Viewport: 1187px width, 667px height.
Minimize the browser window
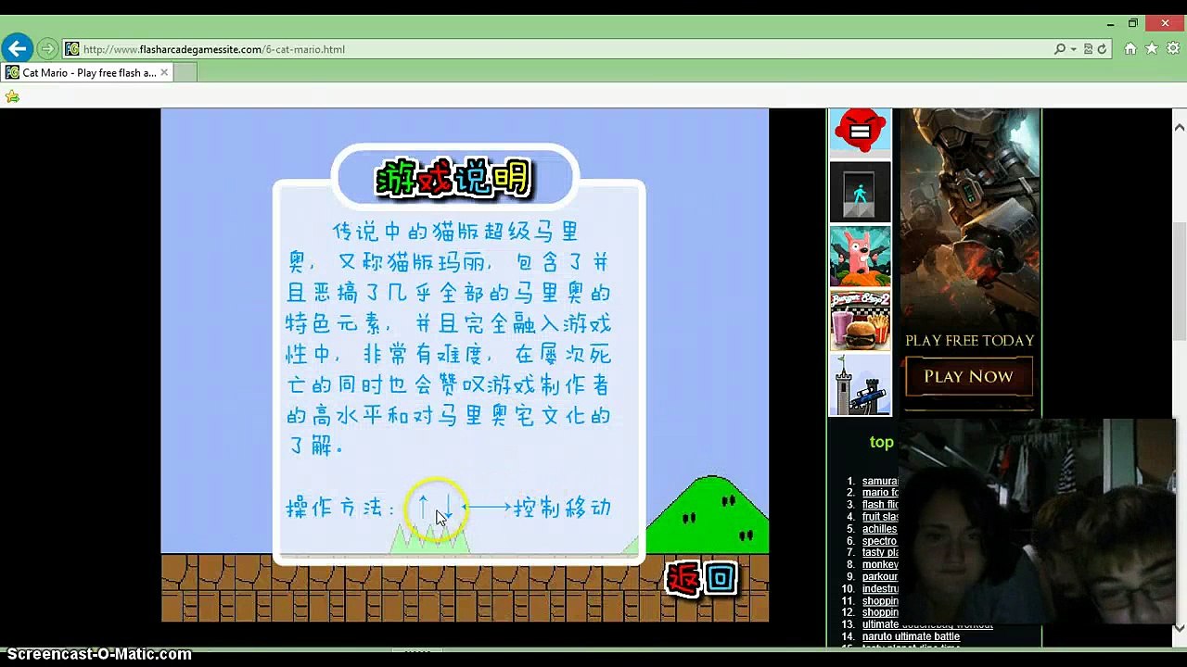[1111, 23]
